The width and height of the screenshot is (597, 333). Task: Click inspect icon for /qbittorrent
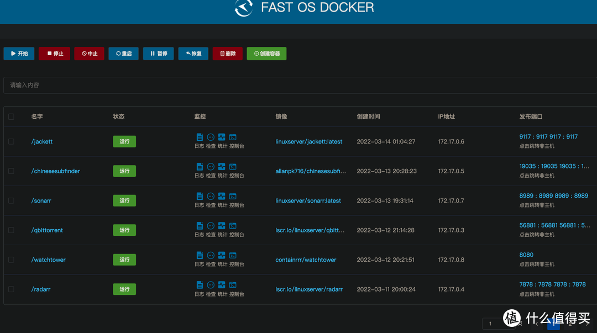click(x=210, y=226)
